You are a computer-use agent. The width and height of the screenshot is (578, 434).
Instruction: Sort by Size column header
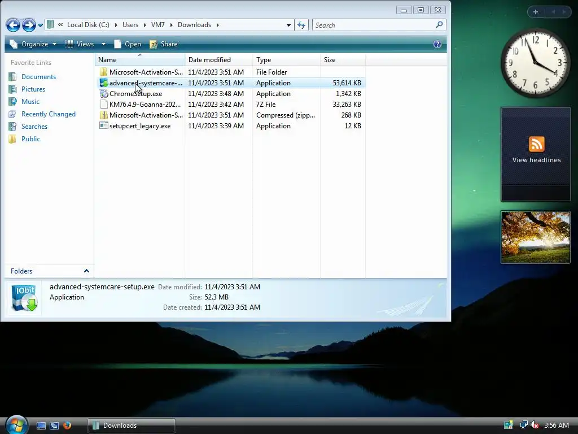tap(343, 60)
